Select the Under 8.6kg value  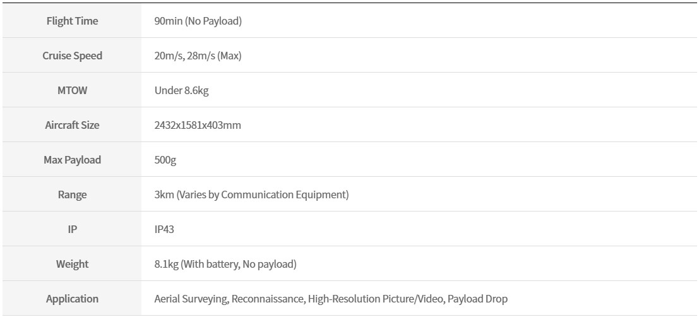(181, 90)
